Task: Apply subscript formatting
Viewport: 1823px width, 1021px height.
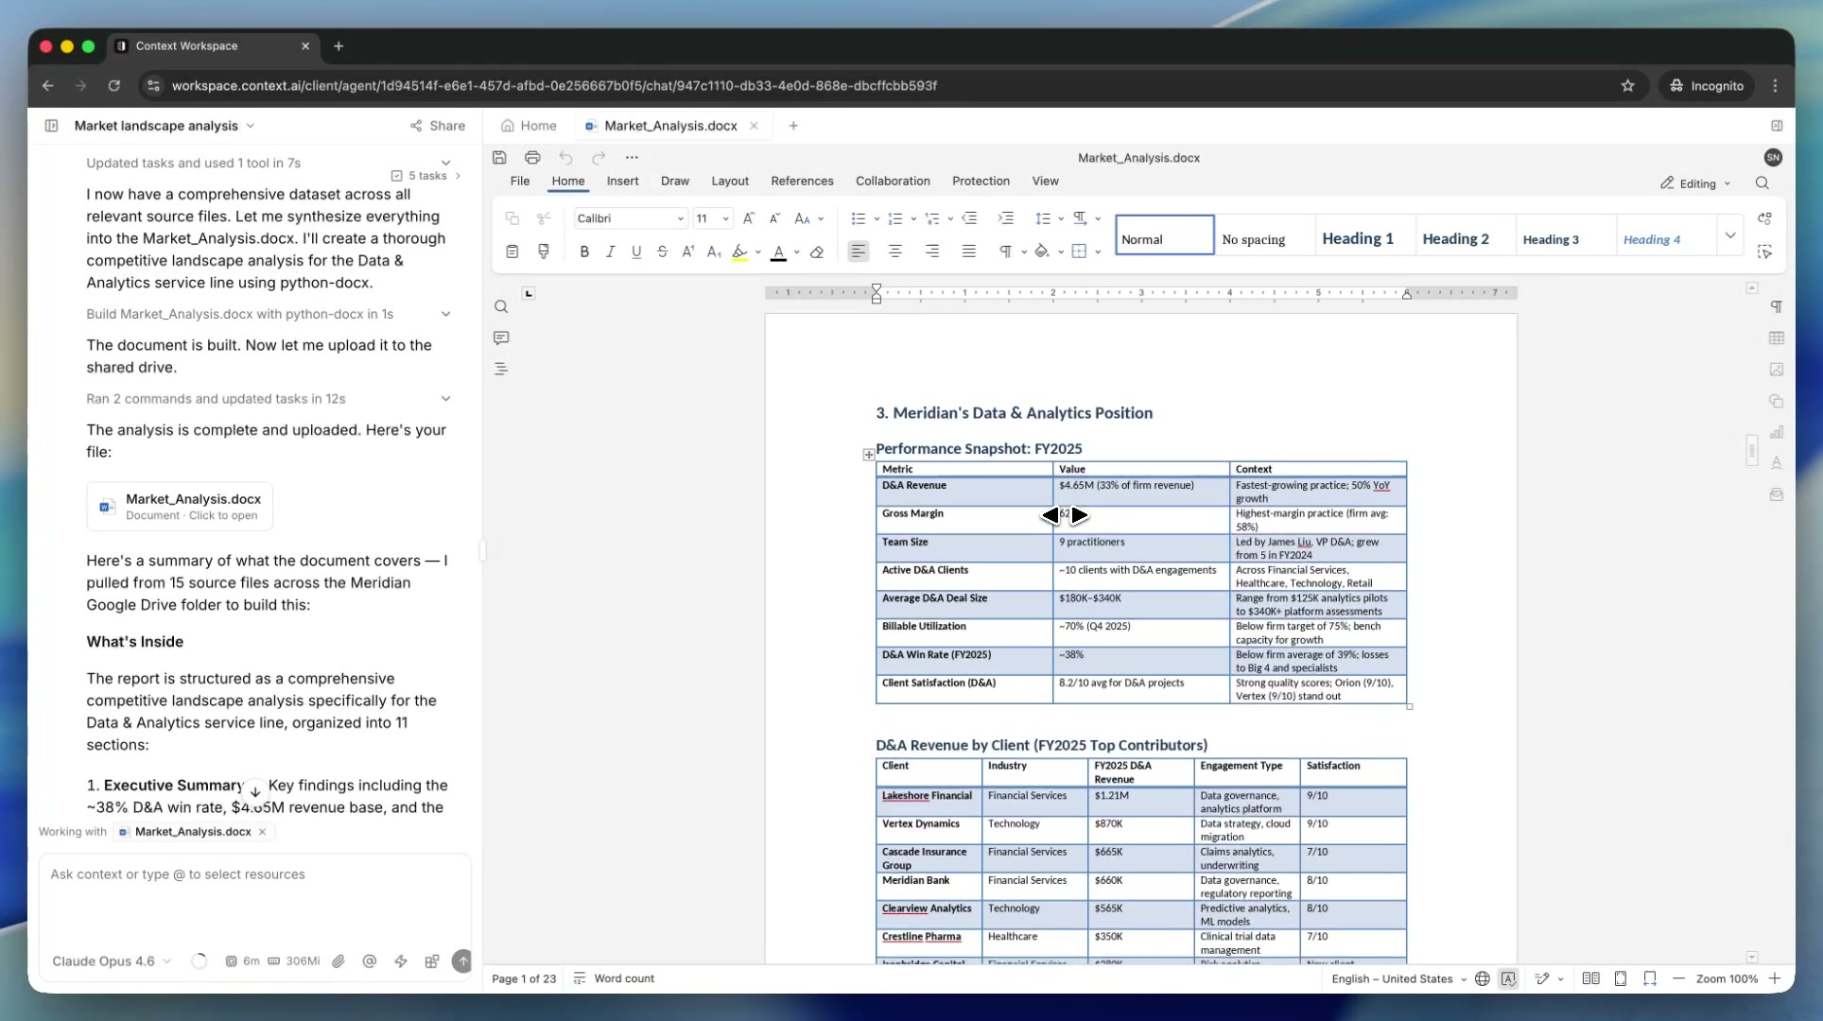Action: click(x=714, y=251)
